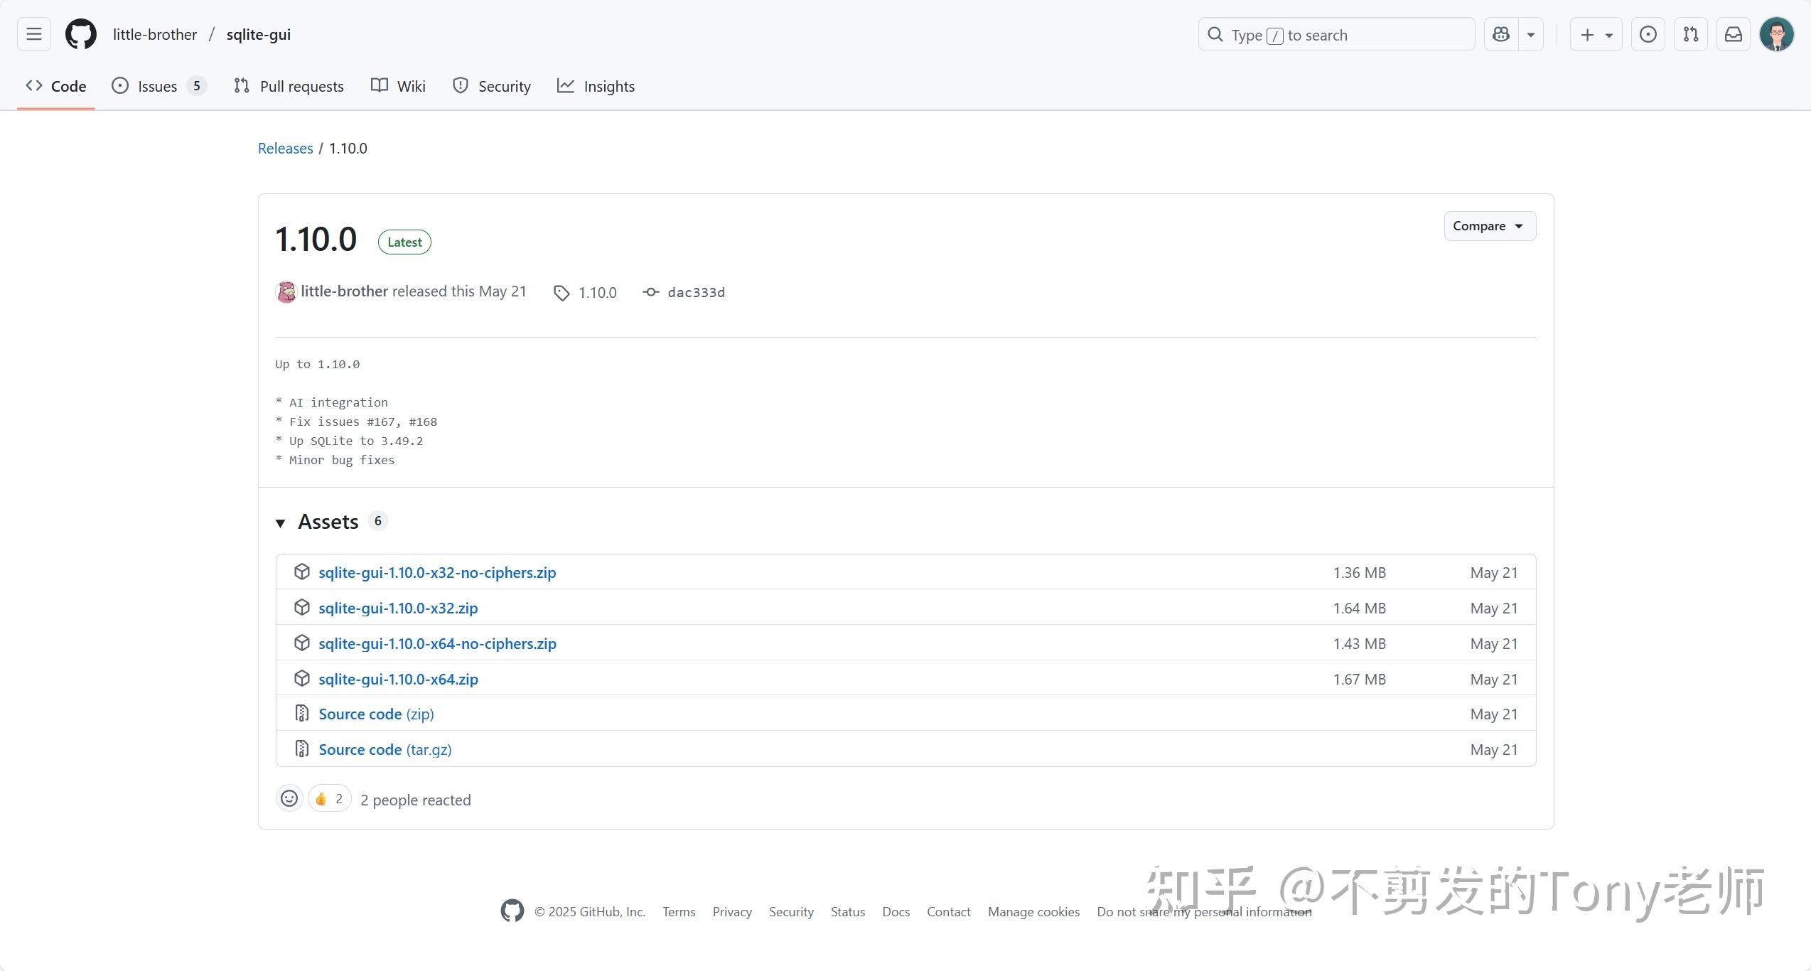Open the GitHub home logo
The width and height of the screenshot is (1811, 971).
(80, 33)
